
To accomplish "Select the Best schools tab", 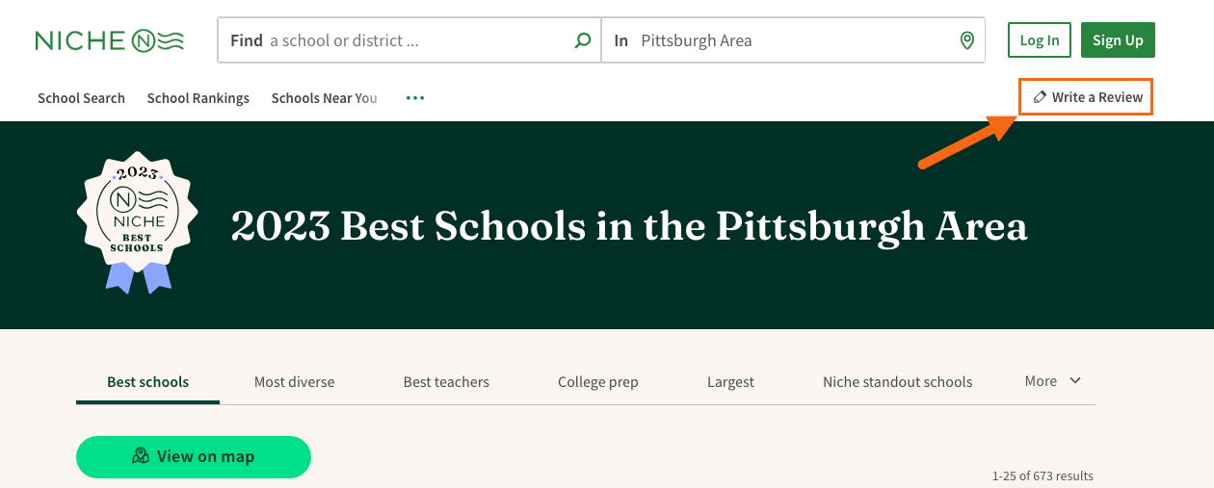I will coord(147,382).
